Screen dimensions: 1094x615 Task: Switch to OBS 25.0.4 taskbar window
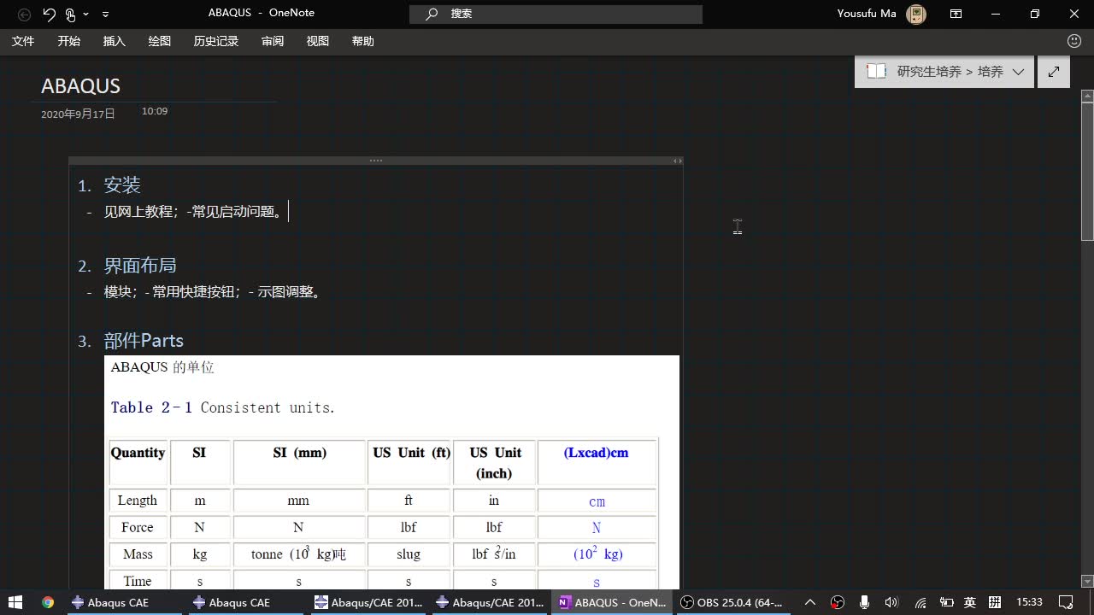(732, 602)
